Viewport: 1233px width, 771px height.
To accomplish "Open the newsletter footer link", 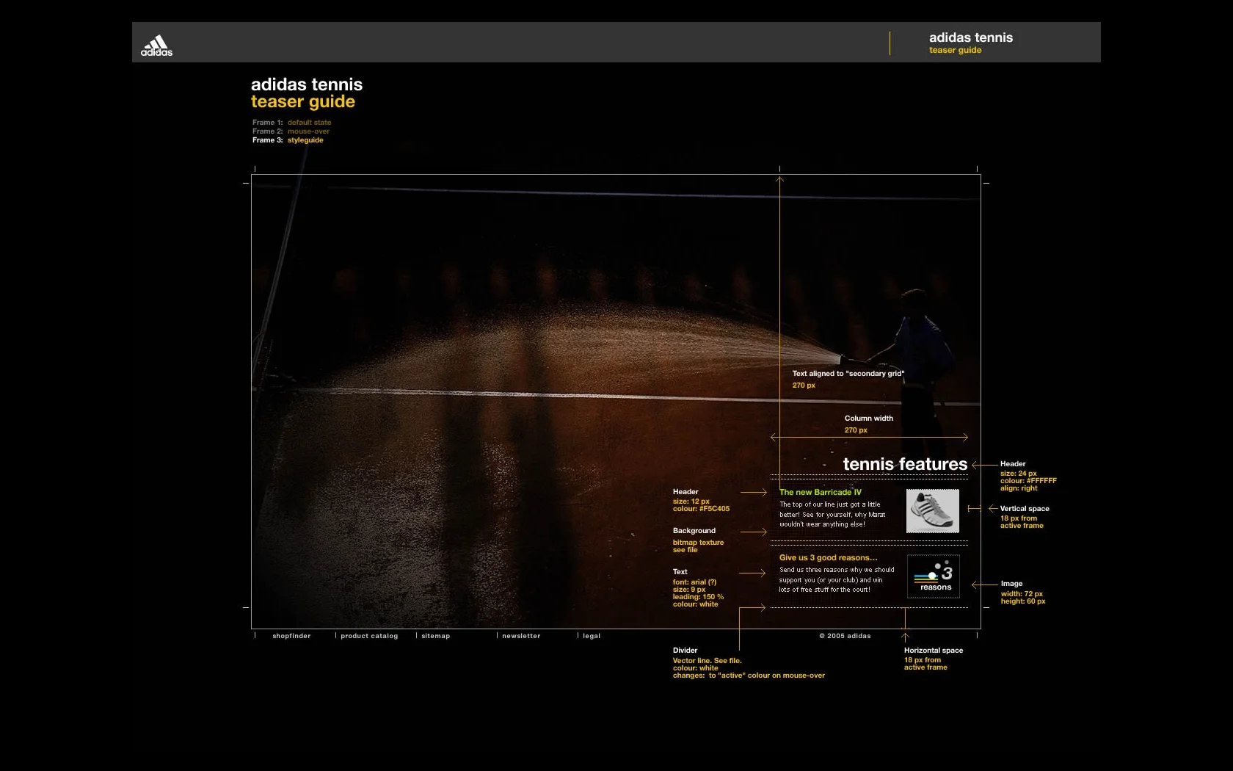I will coord(521,636).
